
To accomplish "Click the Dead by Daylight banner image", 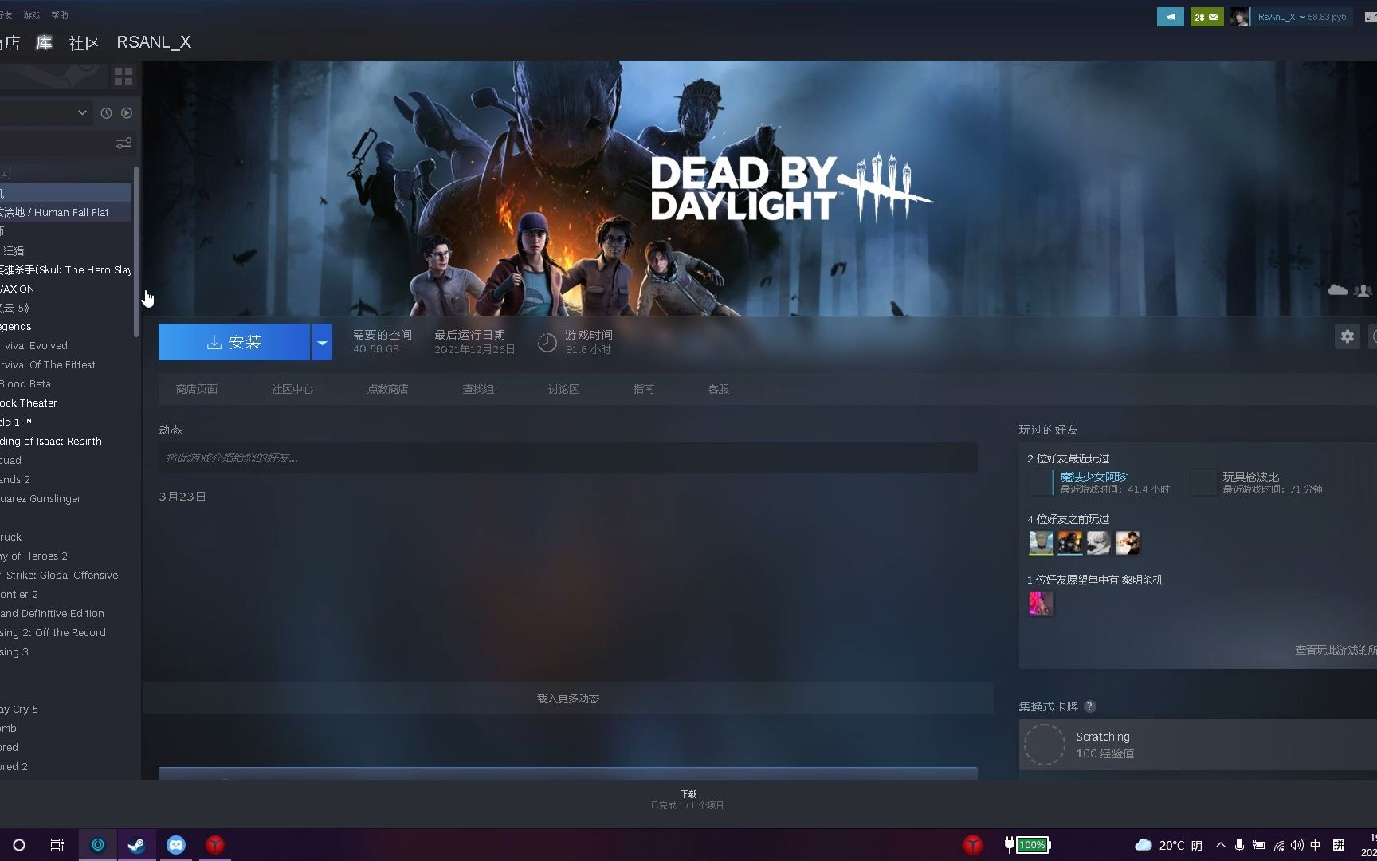I will tap(759, 188).
